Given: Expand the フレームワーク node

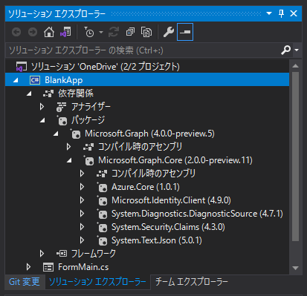Looking at the screenshot, I should (42, 254).
